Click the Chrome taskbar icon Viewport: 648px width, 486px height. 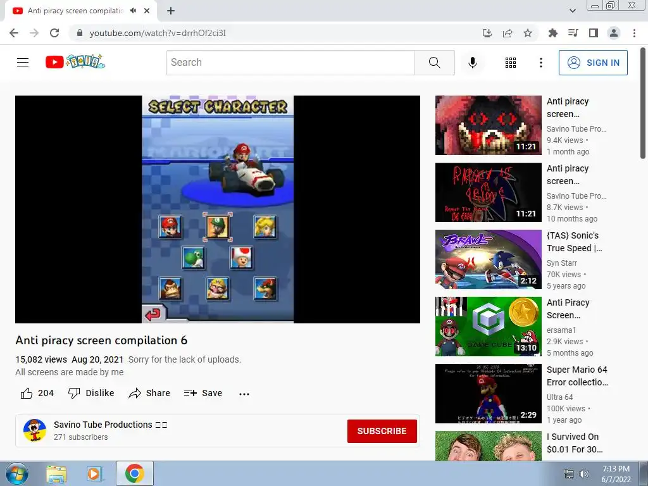(135, 473)
